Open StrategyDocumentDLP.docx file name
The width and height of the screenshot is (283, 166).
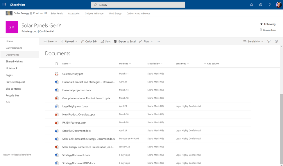pyautogui.click(x=78, y=163)
